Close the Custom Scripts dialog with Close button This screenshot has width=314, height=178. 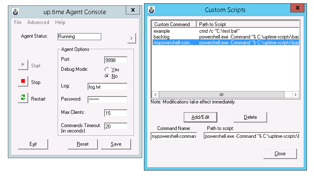point(280,154)
